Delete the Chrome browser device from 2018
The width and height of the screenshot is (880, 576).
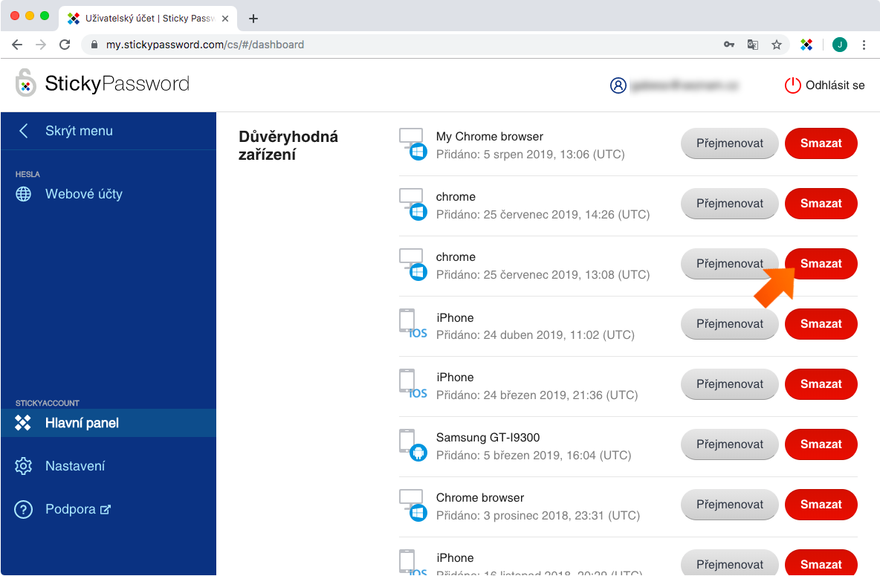point(821,504)
